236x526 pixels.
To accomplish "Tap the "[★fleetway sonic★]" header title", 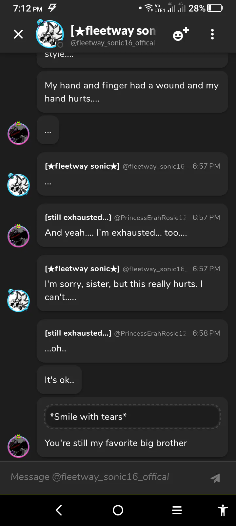I will (113, 31).
